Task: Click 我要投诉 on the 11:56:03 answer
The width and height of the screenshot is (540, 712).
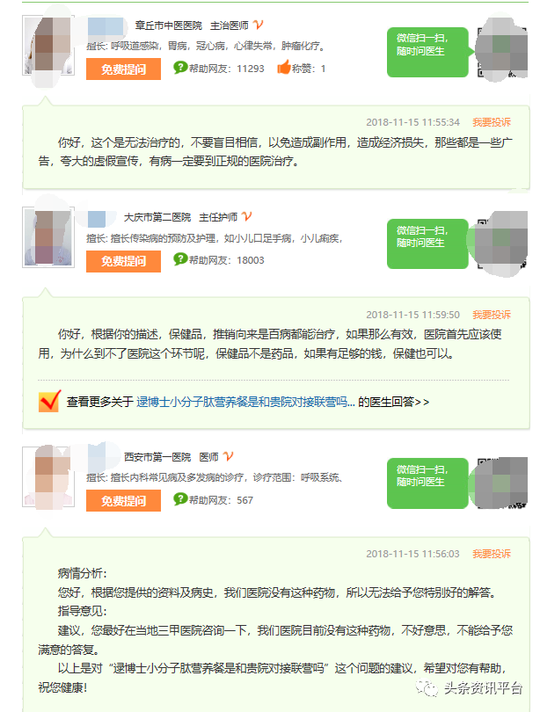Action: (x=492, y=554)
